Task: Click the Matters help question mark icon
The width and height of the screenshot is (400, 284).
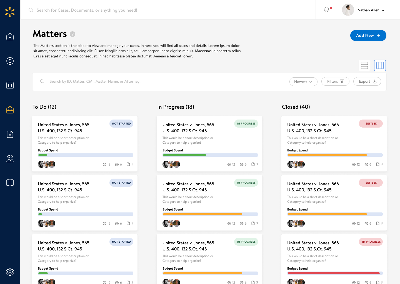Action: click(x=72, y=34)
